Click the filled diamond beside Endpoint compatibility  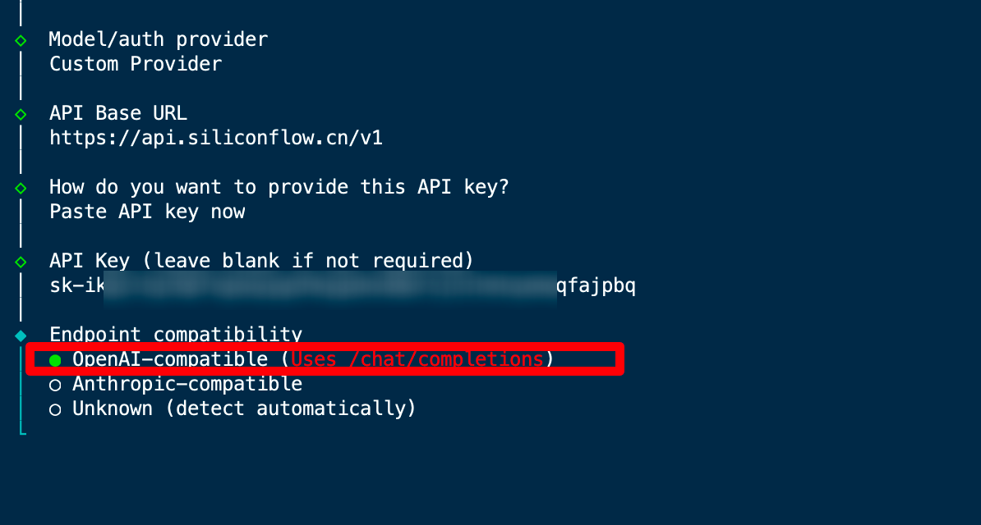pyautogui.click(x=21, y=336)
